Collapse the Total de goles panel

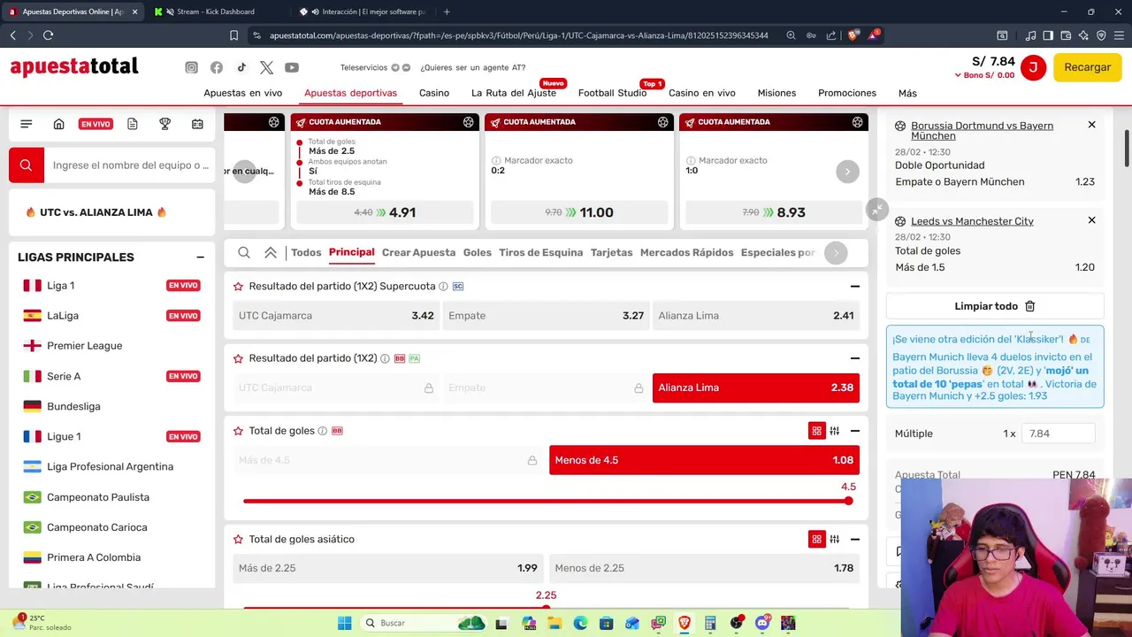pyautogui.click(x=854, y=431)
